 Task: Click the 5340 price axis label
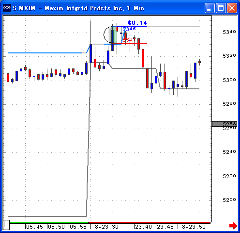click(229, 32)
